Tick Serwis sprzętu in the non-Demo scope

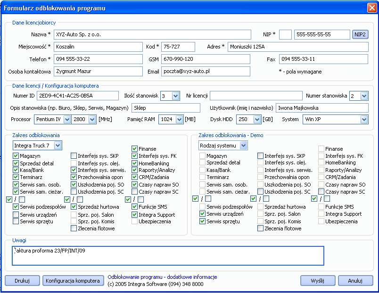pos(16,221)
